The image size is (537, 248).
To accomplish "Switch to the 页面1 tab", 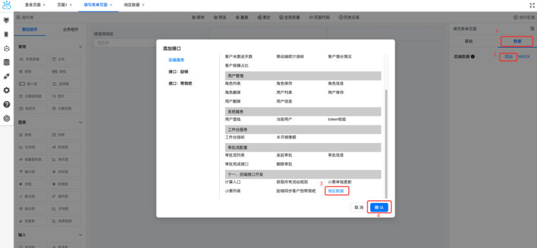I will (62, 5).
